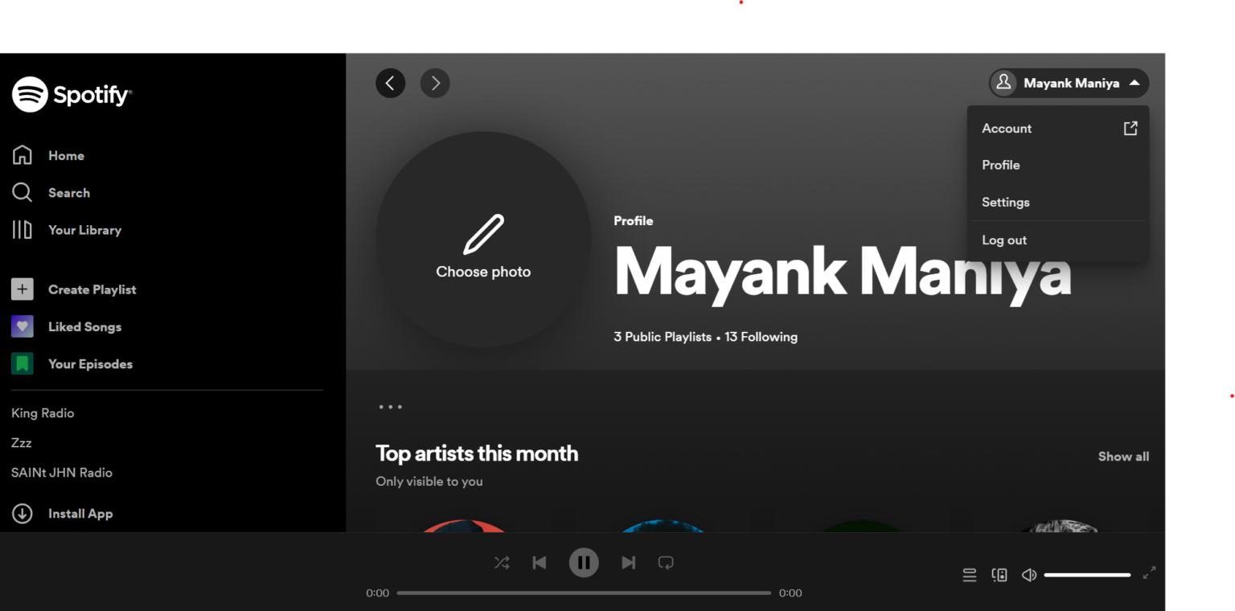Adjust the volume slider
This screenshot has width=1235, height=611.
(x=1087, y=575)
